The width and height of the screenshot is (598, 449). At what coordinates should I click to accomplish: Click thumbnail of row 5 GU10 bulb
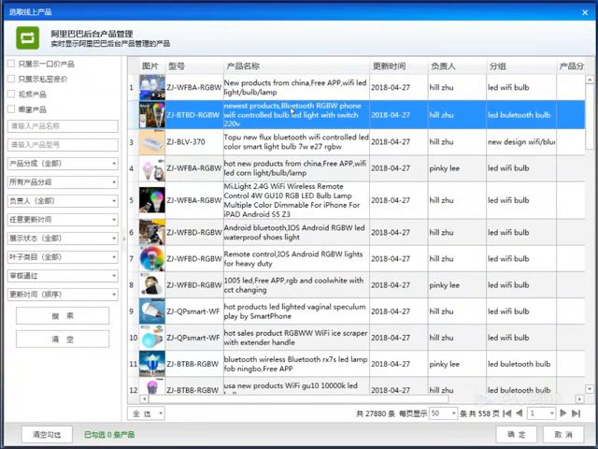(151, 200)
